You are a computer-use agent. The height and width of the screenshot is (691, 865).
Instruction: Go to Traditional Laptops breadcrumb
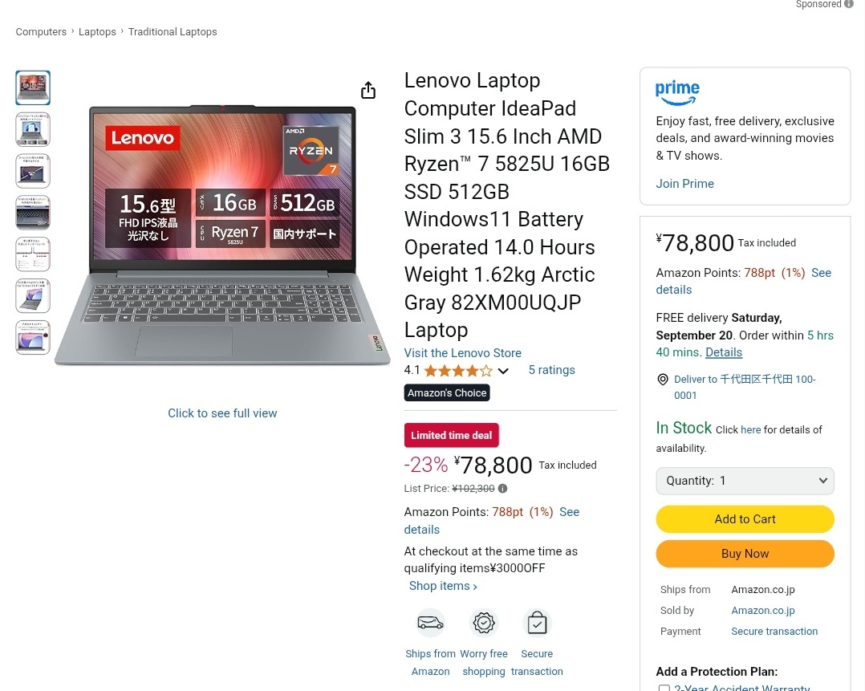(173, 32)
